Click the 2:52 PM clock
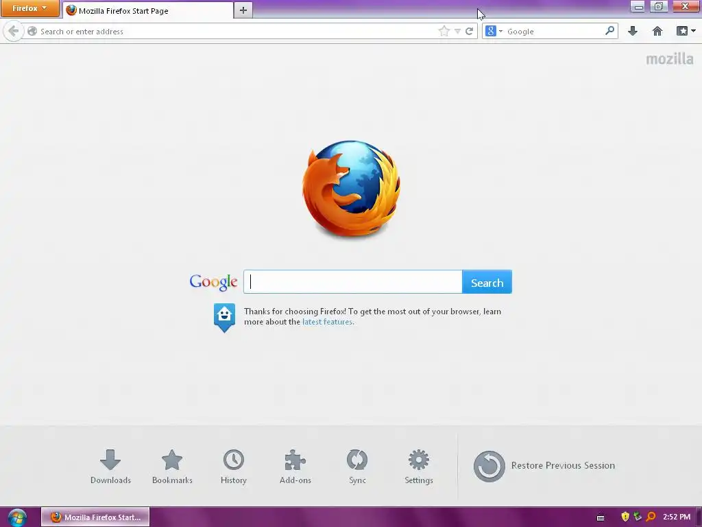Viewport: 702px width, 527px height. pos(677,517)
